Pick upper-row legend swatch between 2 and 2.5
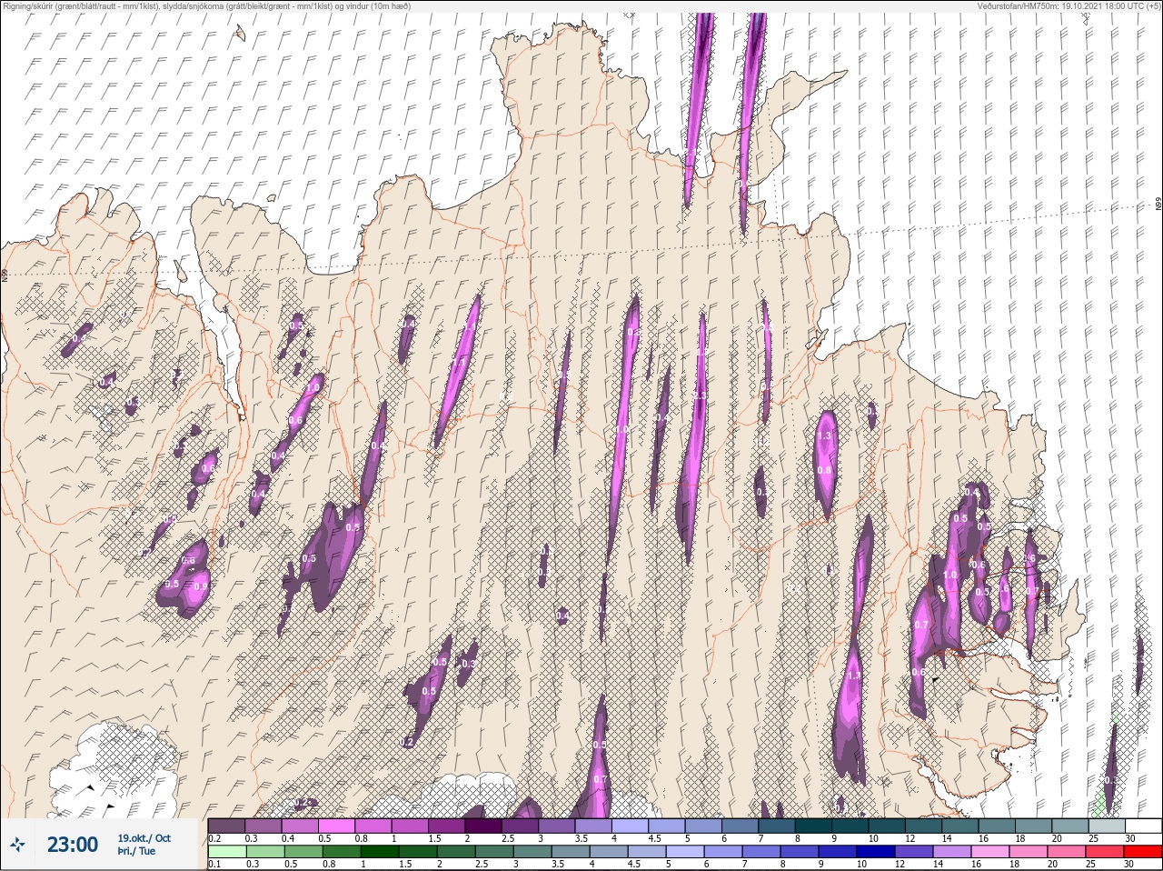This screenshot has height=871, width=1163. [x=484, y=825]
